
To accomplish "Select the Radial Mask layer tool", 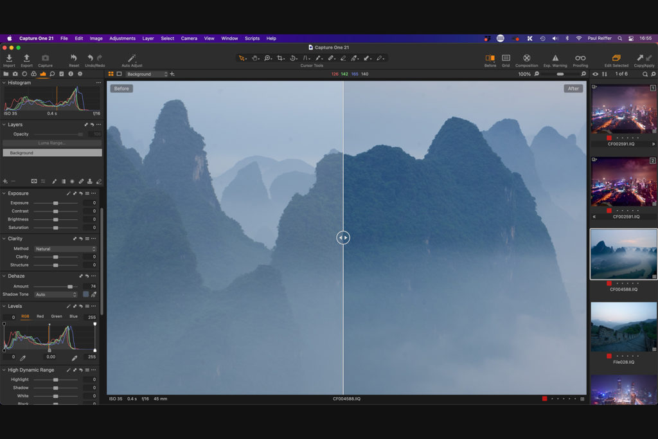I will coord(72,181).
